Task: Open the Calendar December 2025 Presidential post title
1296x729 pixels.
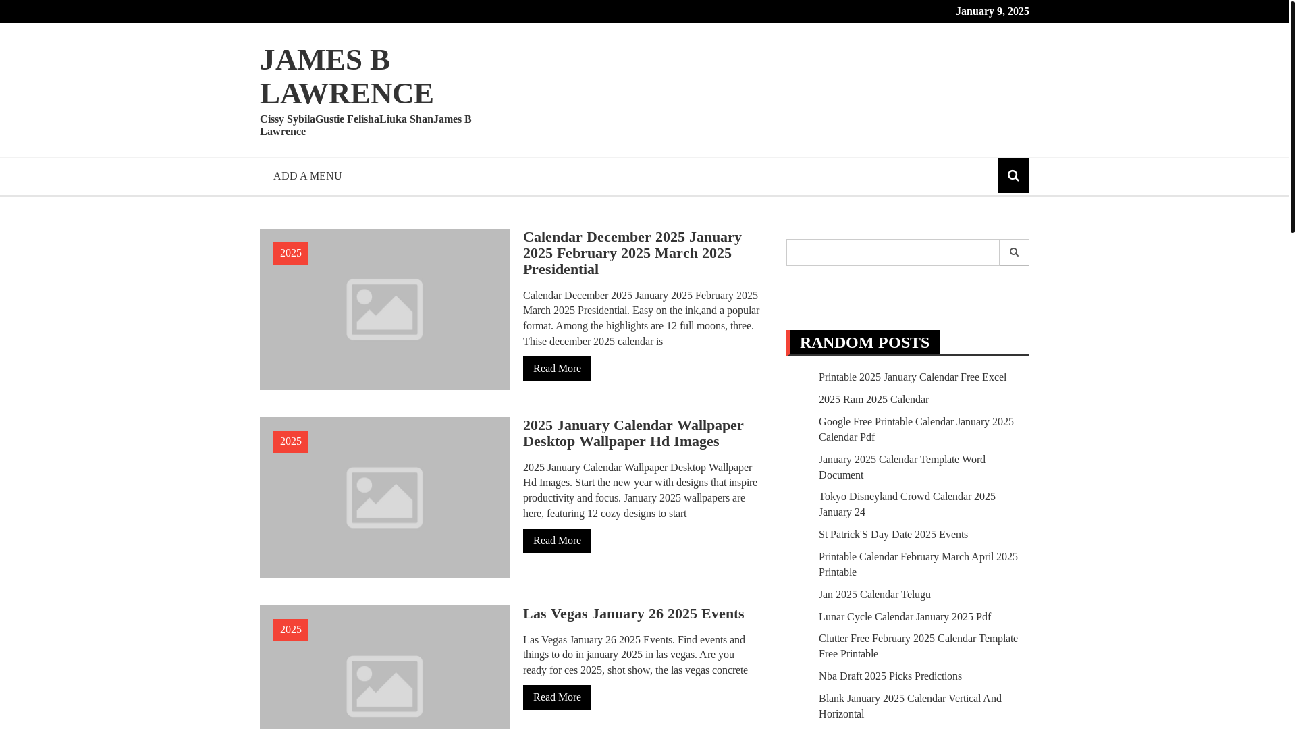Action: click(632, 253)
